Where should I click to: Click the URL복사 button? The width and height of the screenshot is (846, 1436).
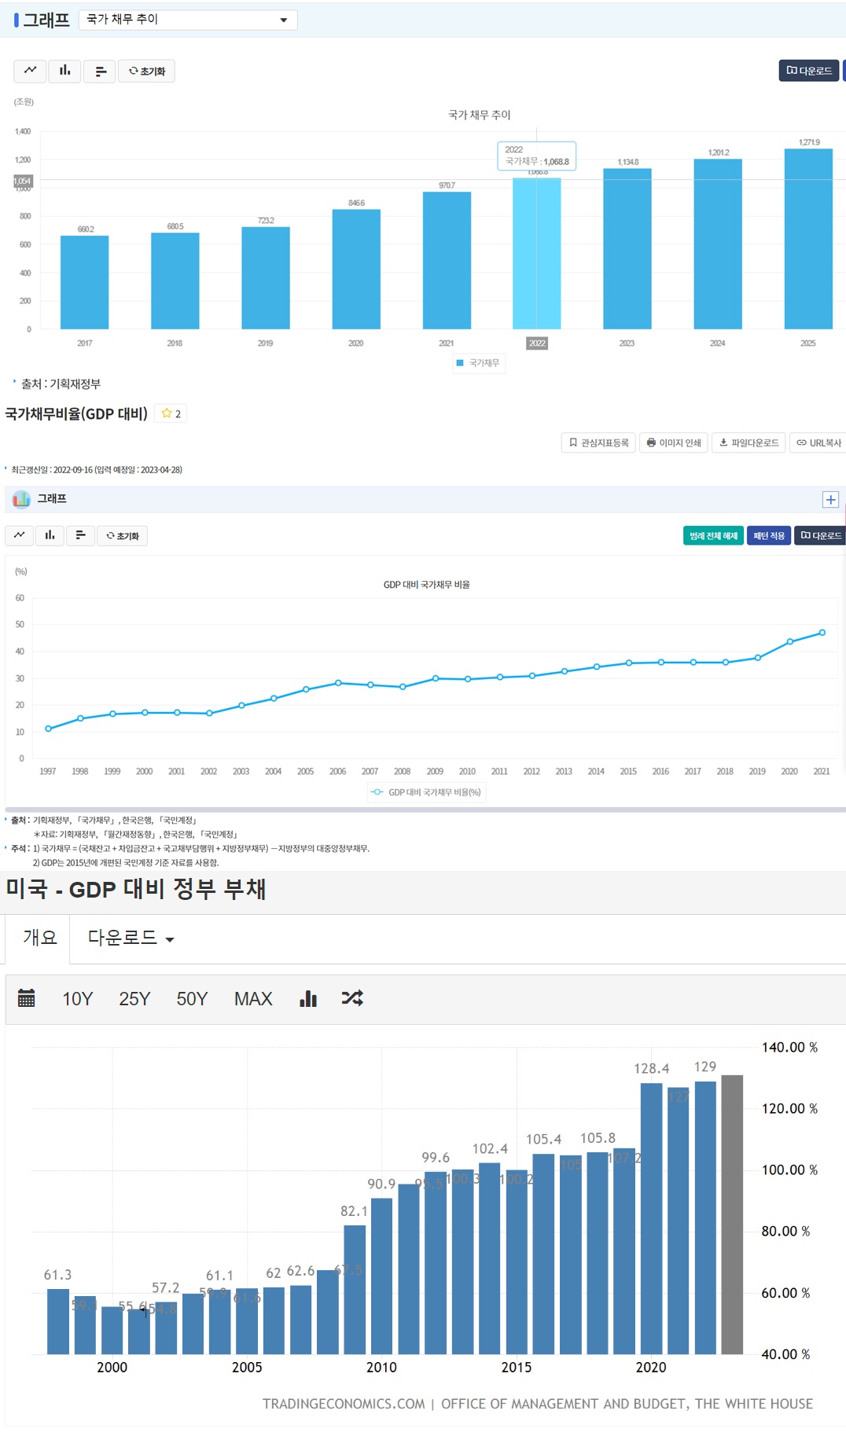pos(818,443)
